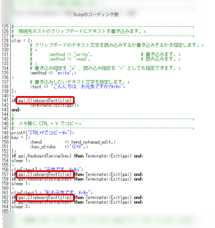Click the string こんにちは、お元気ですか on line 138
215x228 pixels.
click(87, 87)
